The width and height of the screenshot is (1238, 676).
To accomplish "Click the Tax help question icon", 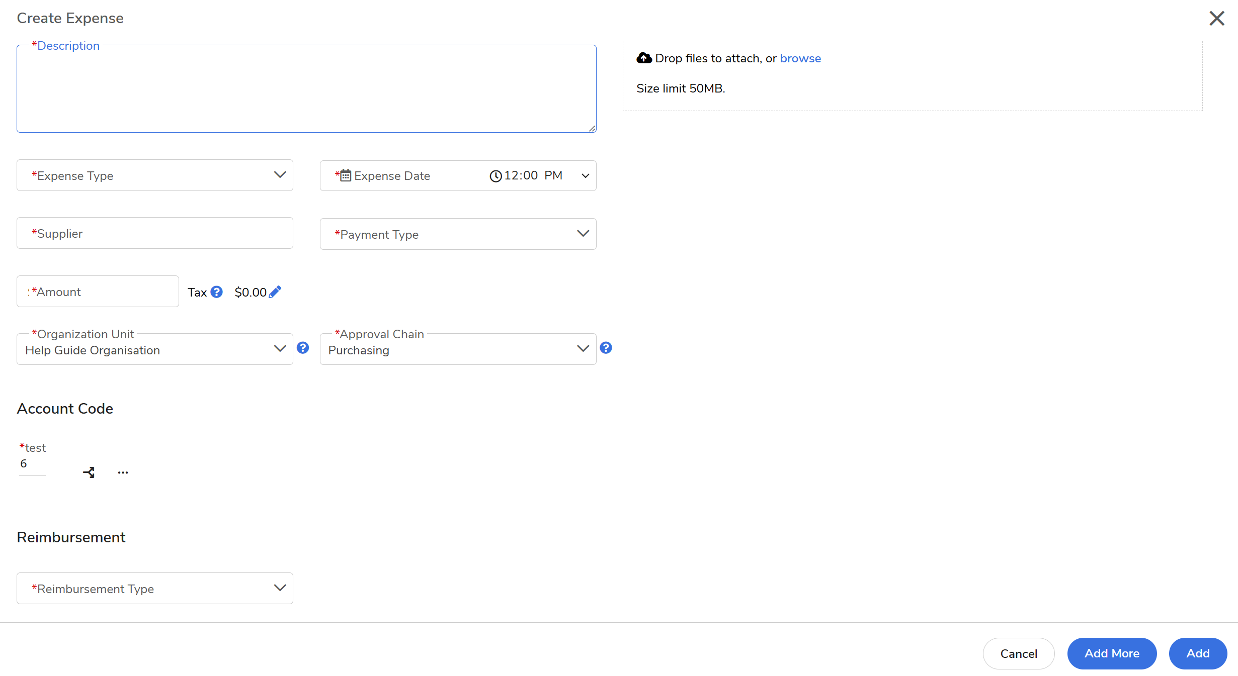I will (x=216, y=292).
